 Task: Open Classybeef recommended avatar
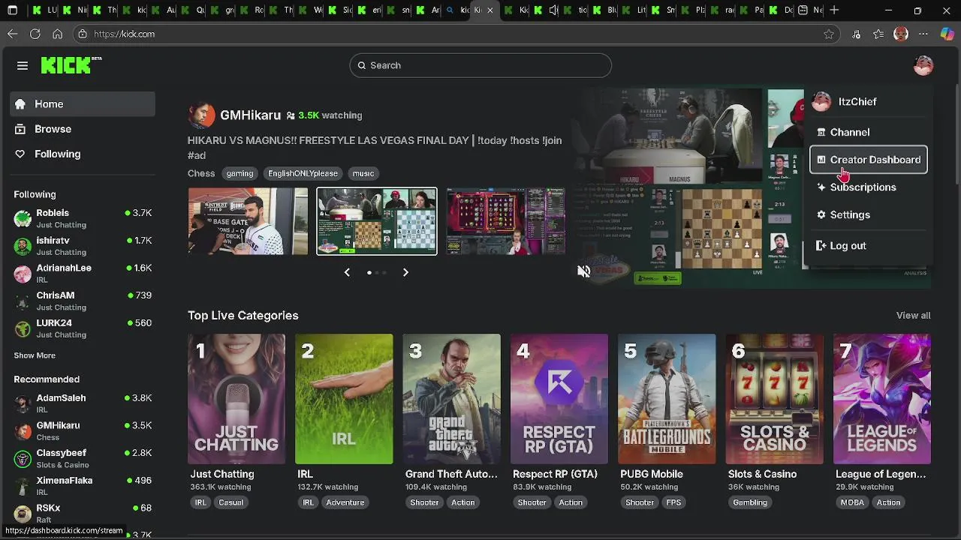coord(23,458)
